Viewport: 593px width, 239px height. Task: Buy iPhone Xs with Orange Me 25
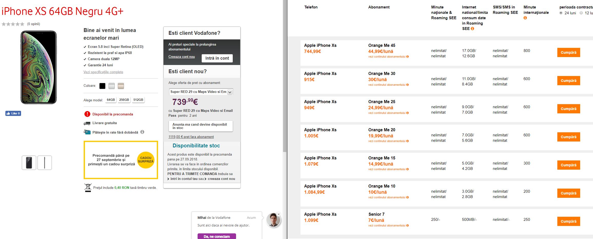tap(569, 109)
